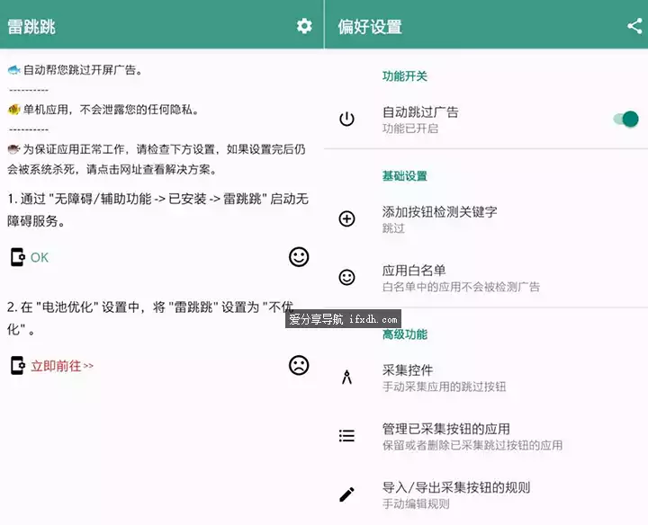Click the smiley icon beside 应用白名单
Image resolution: width=648 pixels, height=525 pixels.
coord(346,278)
